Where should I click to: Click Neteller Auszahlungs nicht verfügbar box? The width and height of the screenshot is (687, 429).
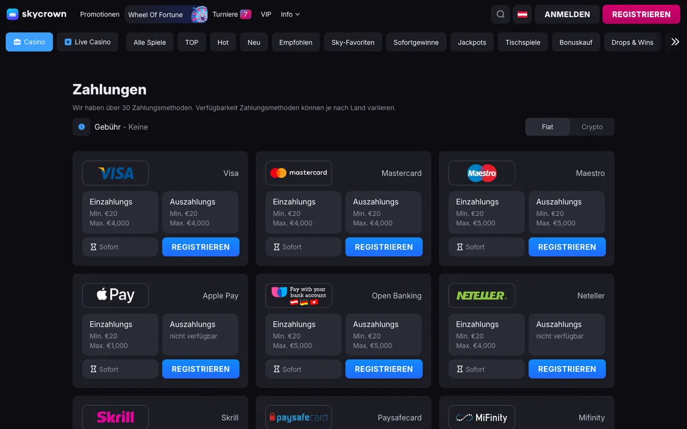coord(567,335)
